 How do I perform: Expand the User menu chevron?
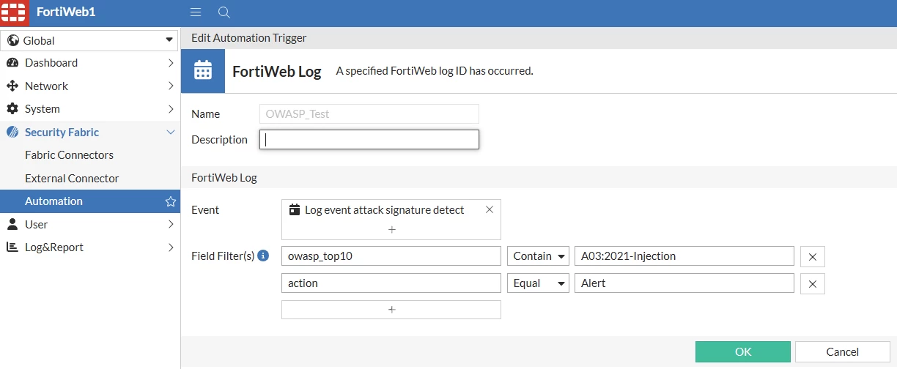click(170, 224)
